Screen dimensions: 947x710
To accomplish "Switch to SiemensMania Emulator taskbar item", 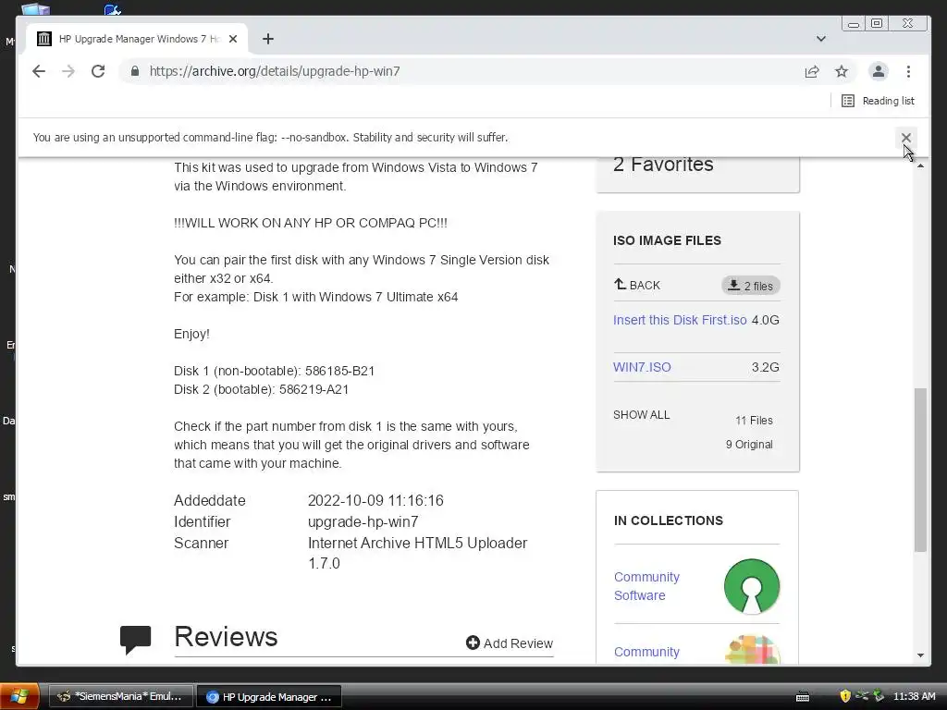I will 121,696.
